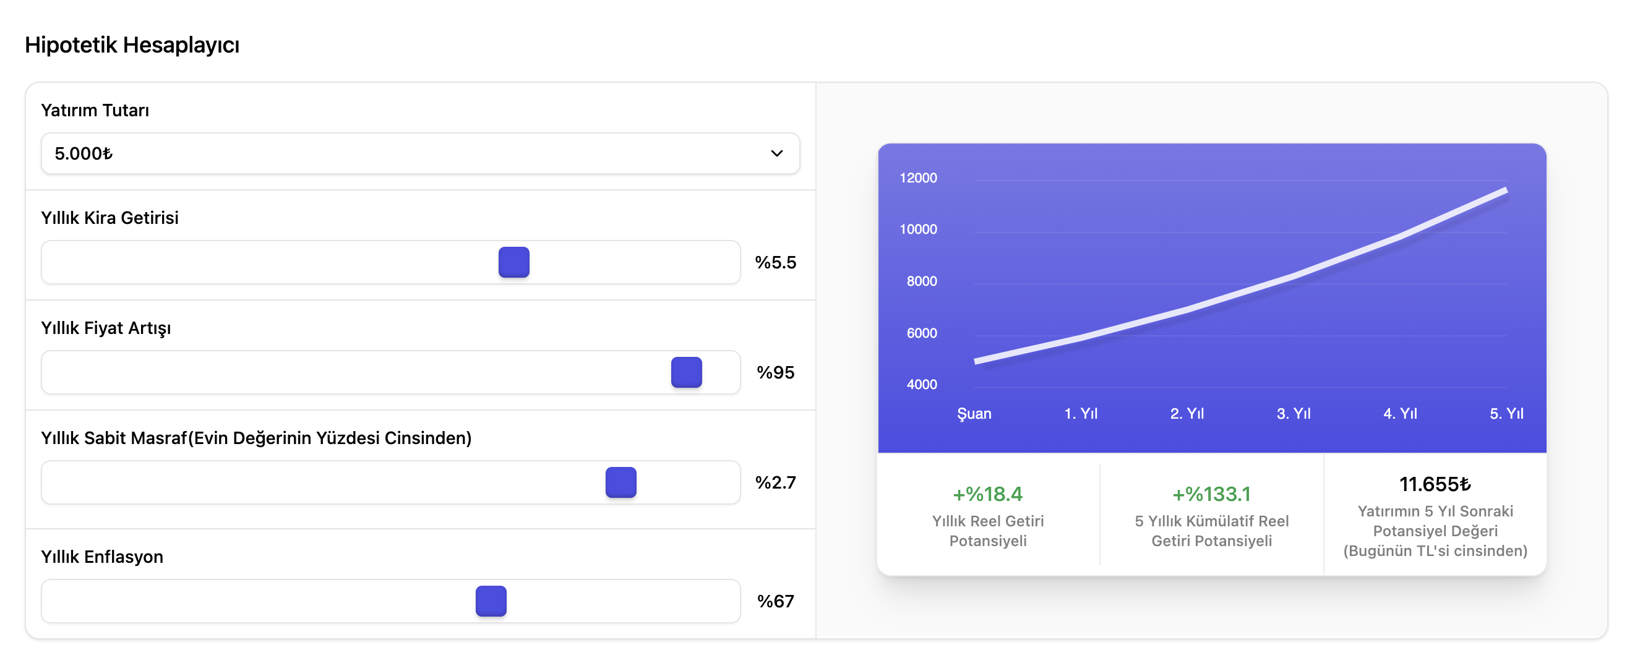Click the '3. Yıl' chart axis label
The height and width of the screenshot is (663, 1627).
pos(1293,414)
